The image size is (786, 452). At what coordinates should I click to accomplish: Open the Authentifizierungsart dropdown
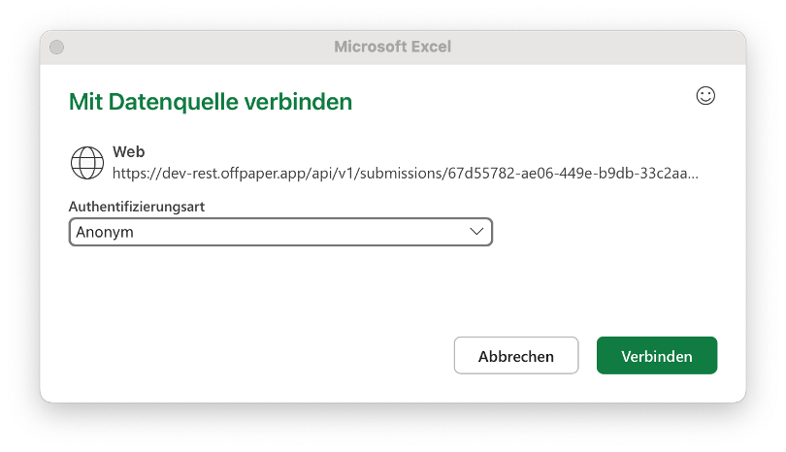(280, 232)
